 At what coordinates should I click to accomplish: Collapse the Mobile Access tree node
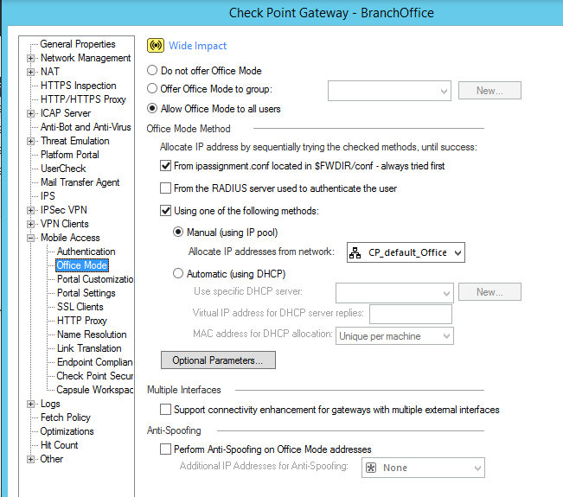(31, 238)
